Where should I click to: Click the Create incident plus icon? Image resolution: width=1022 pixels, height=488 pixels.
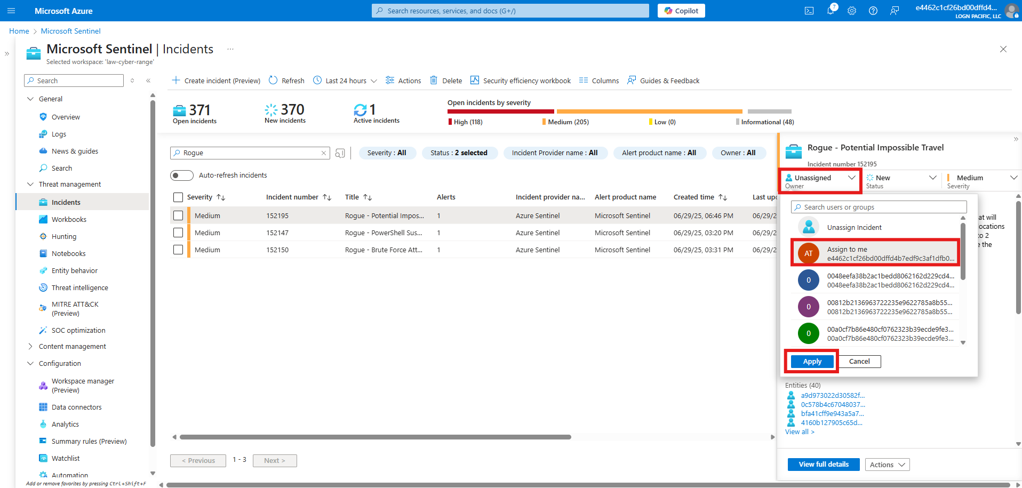click(x=176, y=81)
